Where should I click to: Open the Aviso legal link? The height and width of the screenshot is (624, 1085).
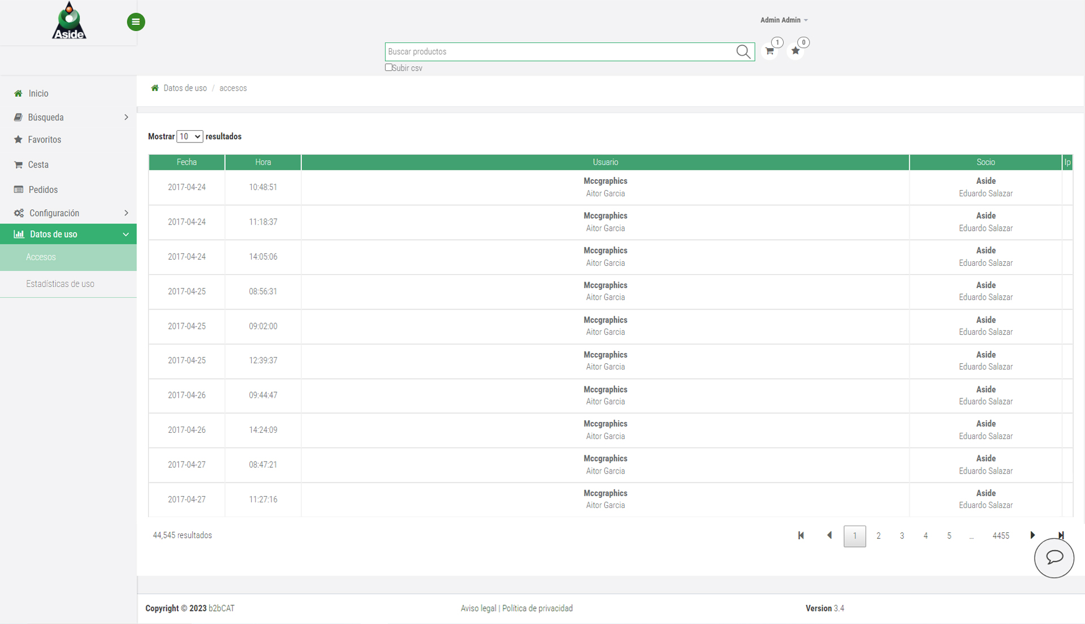click(478, 608)
